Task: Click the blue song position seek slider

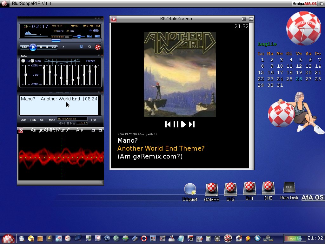Action: [x=56, y=41]
